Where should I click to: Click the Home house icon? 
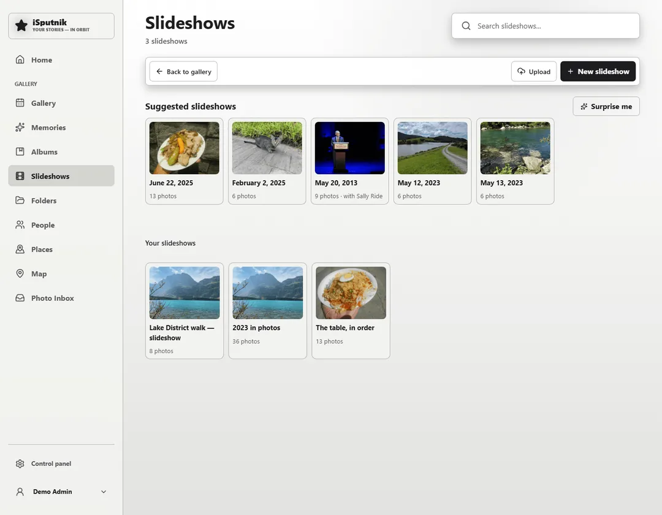point(20,59)
